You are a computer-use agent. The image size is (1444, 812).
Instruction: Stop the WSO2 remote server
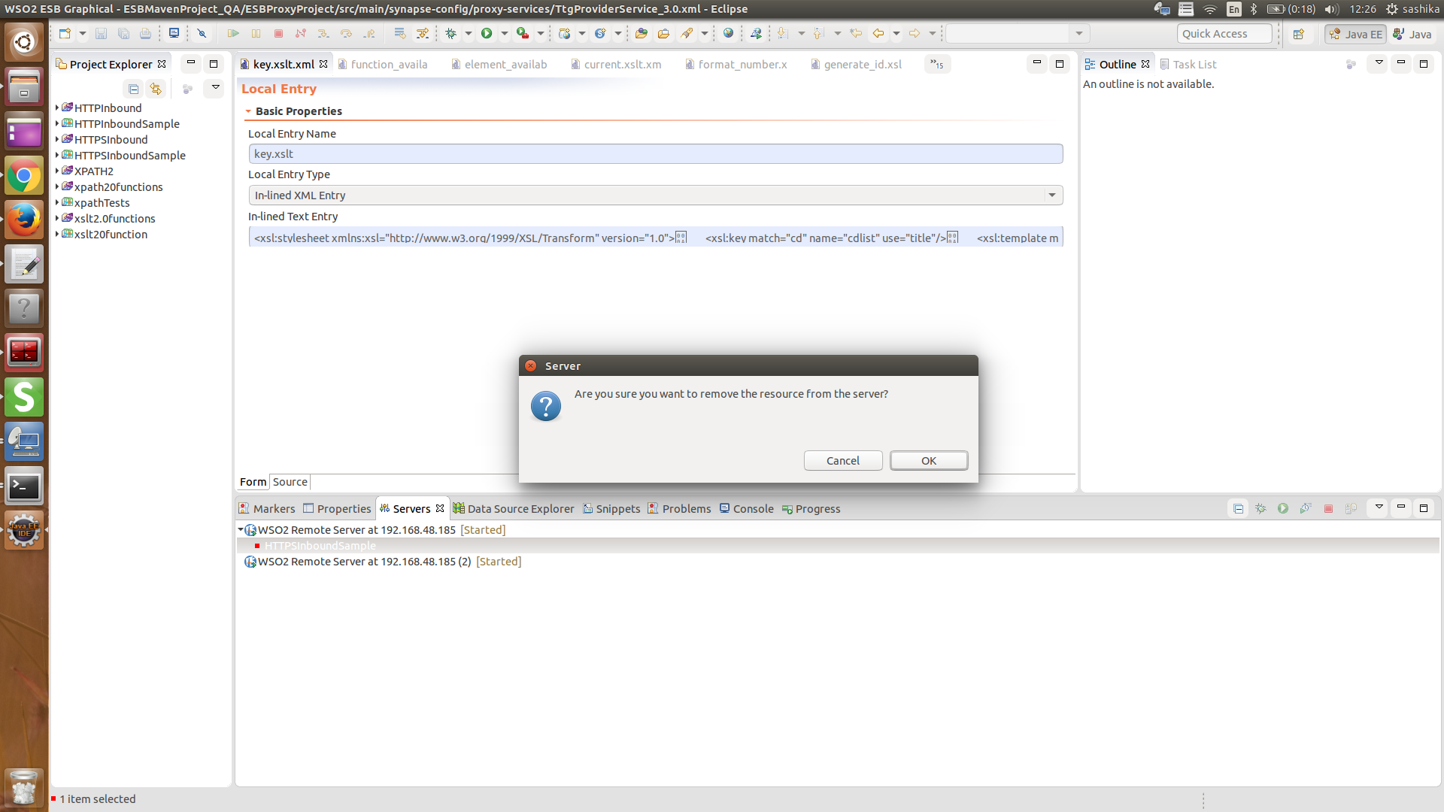click(x=1329, y=508)
